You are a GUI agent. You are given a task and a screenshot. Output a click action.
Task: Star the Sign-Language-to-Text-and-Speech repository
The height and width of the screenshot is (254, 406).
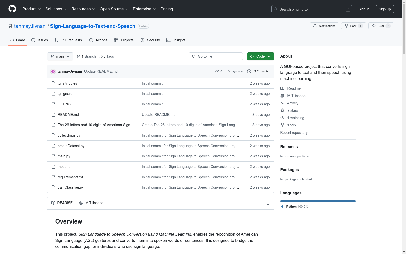[x=381, y=26]
